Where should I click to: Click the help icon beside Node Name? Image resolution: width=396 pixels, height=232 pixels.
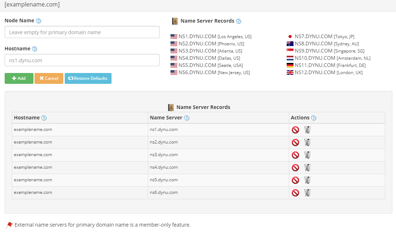[x=38, y=21]
